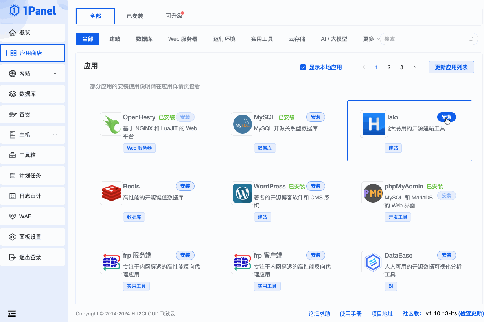
Task: Expand the 主机 sidebar menu
Action: click(33, 135)
